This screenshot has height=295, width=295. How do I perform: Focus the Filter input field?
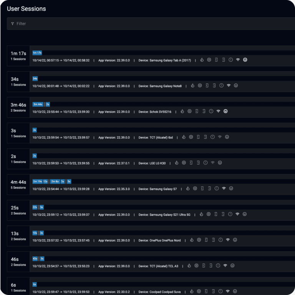tap(151, 23)
